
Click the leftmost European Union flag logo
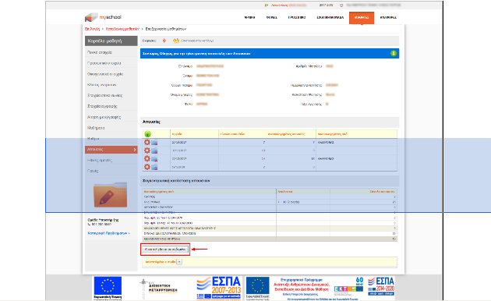(x=108, y=288)
